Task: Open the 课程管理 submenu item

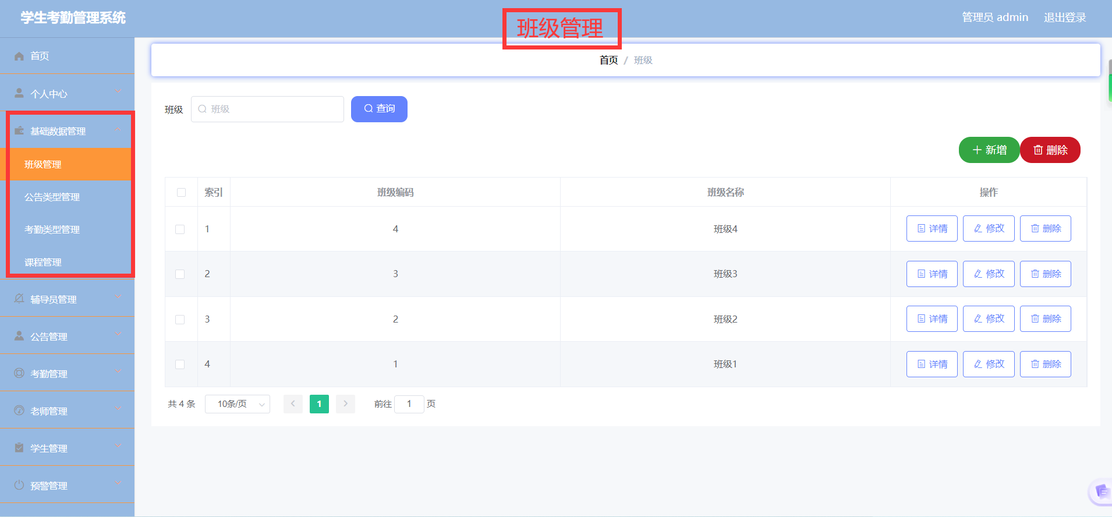Action: click(68, 262)
